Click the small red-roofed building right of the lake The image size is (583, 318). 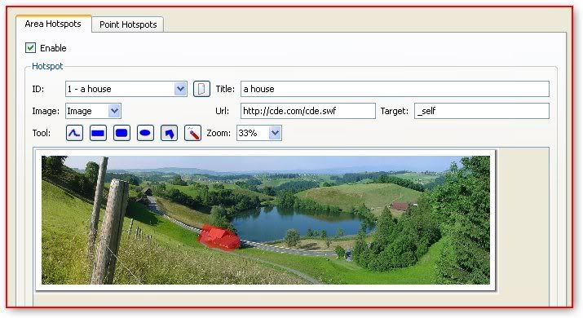[x=400, y=206]
